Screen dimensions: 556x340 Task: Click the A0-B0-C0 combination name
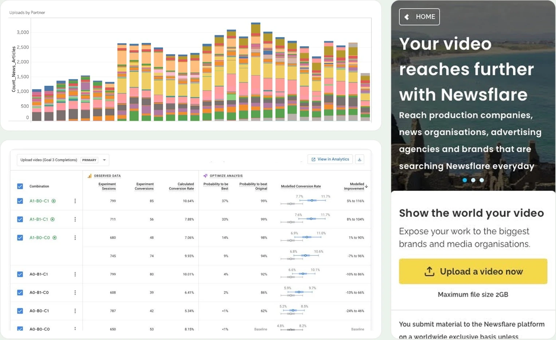coord(39,329)
